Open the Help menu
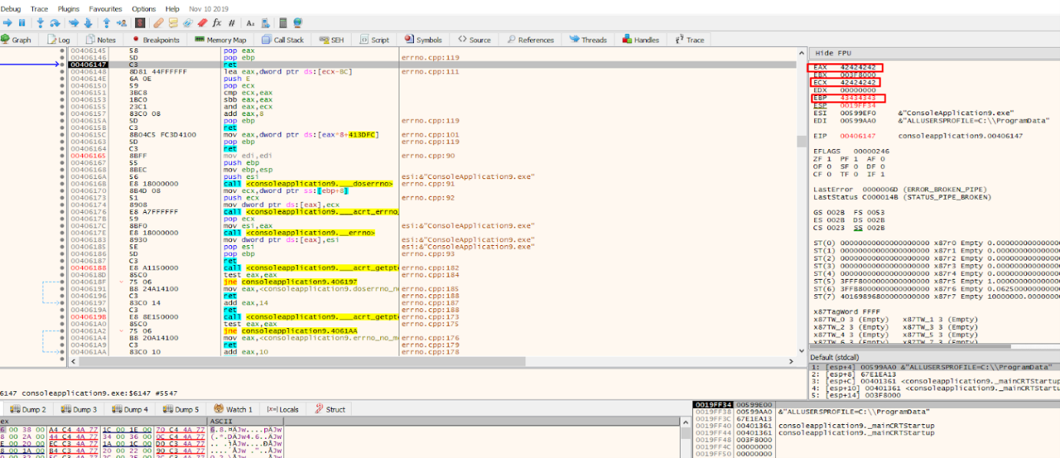The width and height of the screenshot is (1060, 458). [172, 8]
